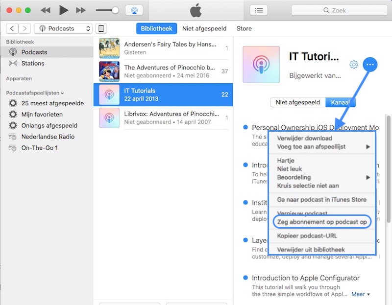Open the Store tab
This screenshot has width=392, height=305.
pyautogui.click(x=244, y=28)
